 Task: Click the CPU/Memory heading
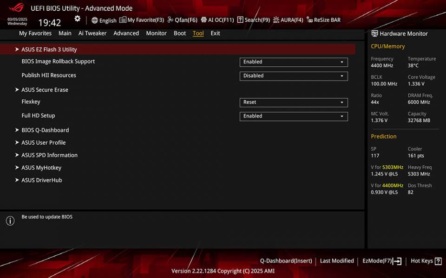[x=387, y=46]
